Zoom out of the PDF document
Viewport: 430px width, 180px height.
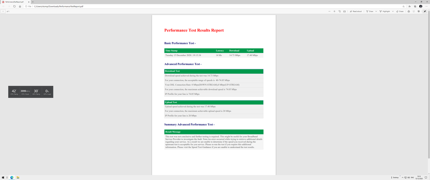click(329, 11)
